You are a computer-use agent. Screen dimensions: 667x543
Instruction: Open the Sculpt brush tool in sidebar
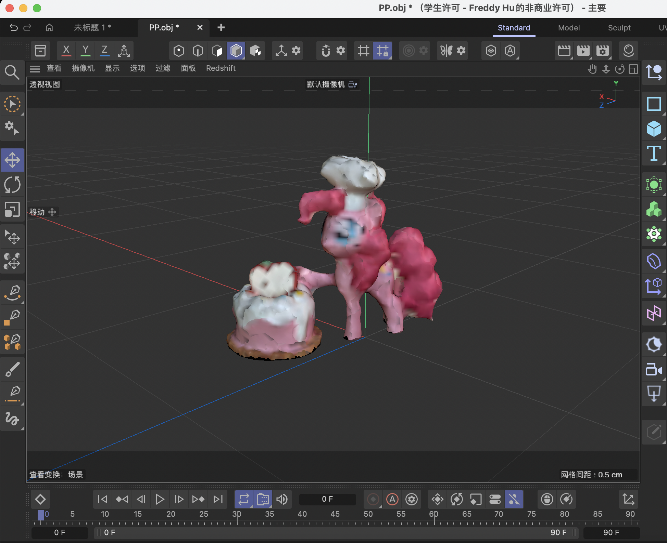click(13, 369)
